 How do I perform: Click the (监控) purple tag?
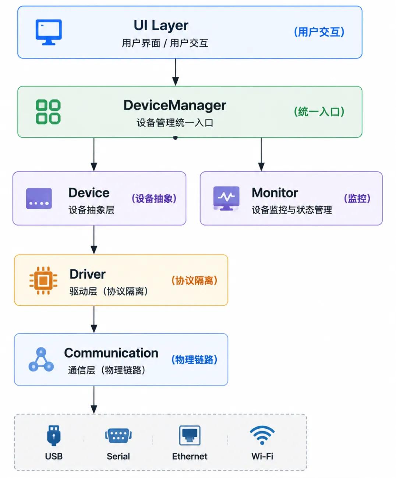click(357, 199)
